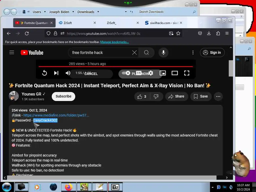This screenshot has width=256, height=192.
Task: Open Manage bookmarks link
Action: (114, 42)
